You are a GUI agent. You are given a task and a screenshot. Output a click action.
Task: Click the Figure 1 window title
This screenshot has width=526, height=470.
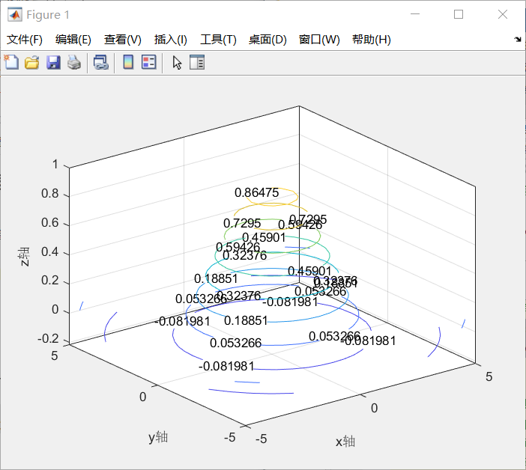[48, 15]
